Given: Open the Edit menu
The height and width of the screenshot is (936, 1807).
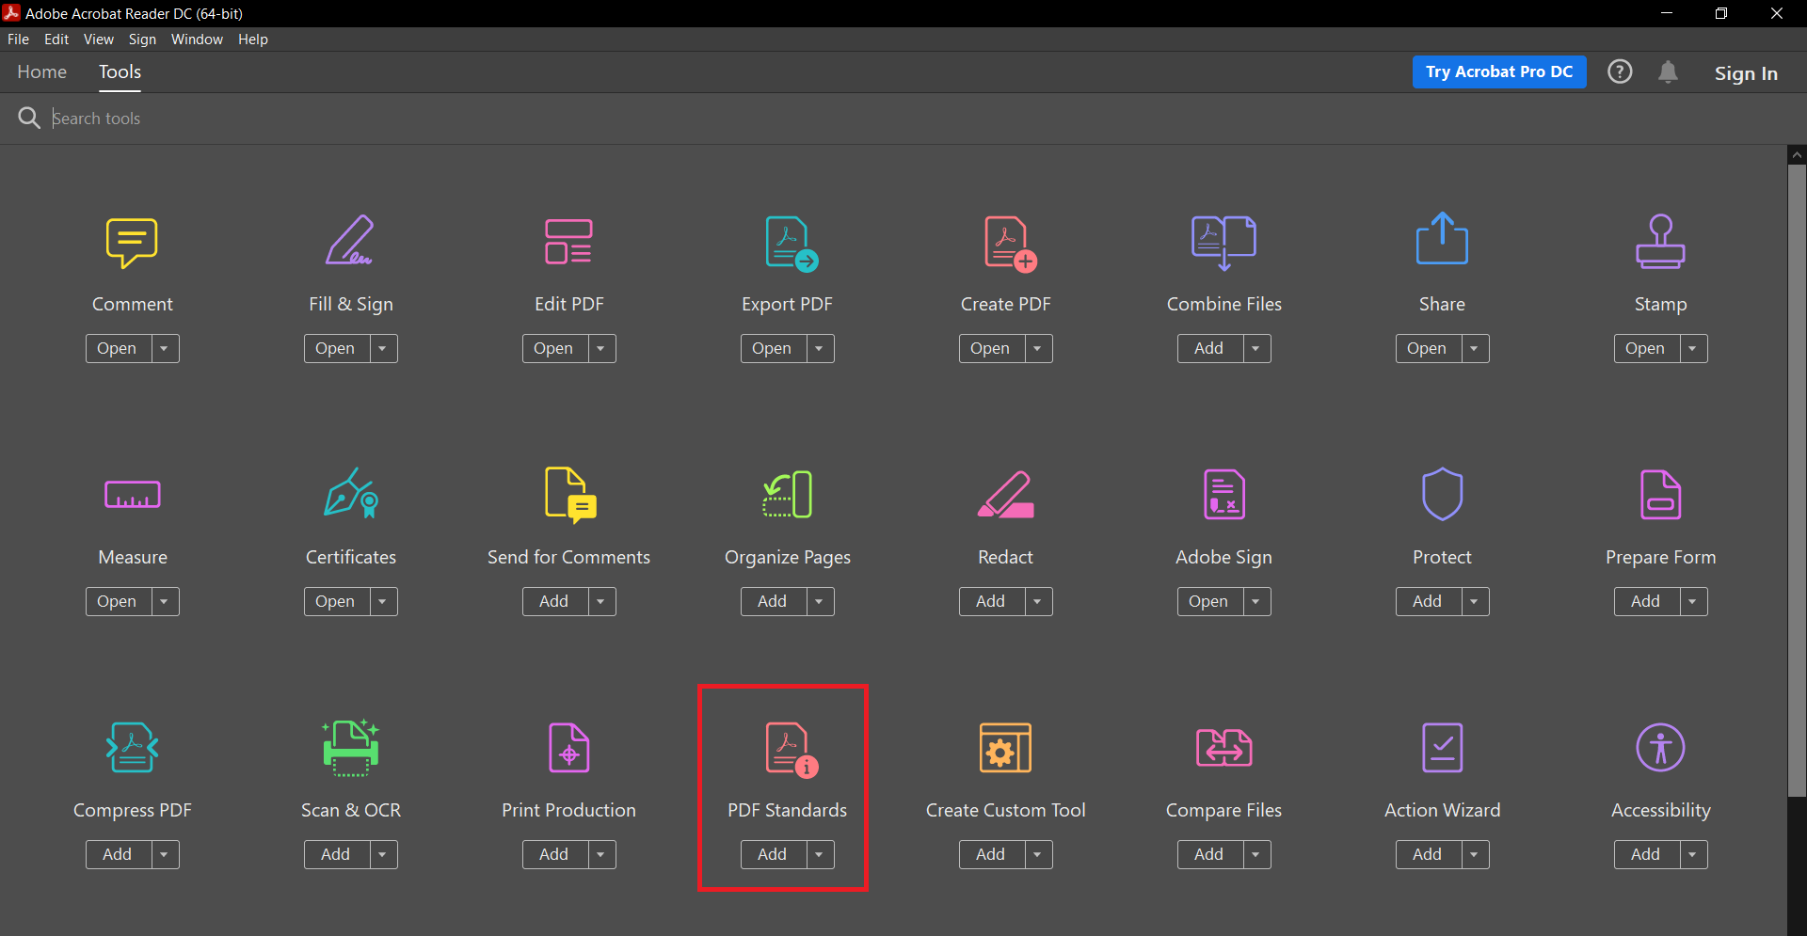Looking at the screenshot, I should pos(56,40).
